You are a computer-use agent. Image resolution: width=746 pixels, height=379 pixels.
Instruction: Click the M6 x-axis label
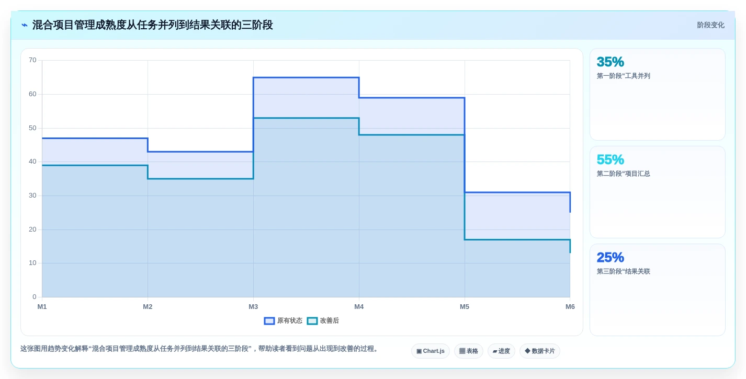point(570,307)
